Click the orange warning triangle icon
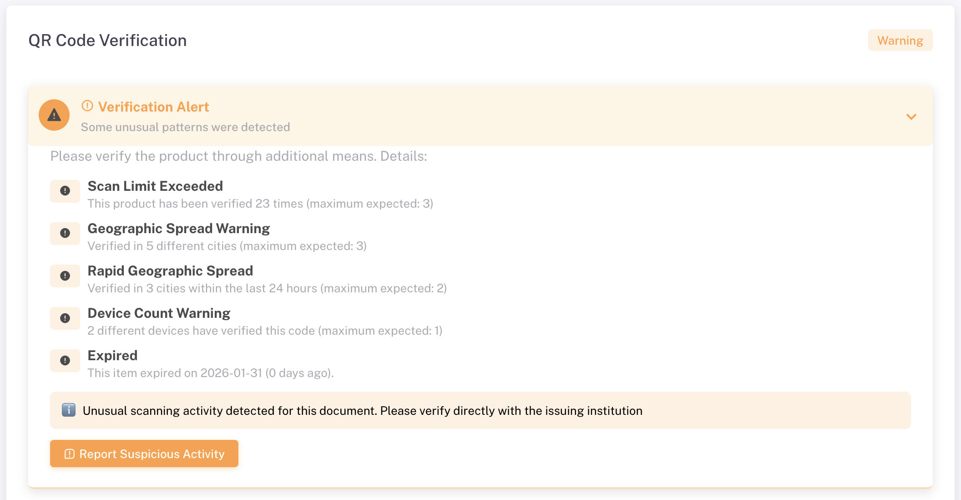 click(54, 115)
